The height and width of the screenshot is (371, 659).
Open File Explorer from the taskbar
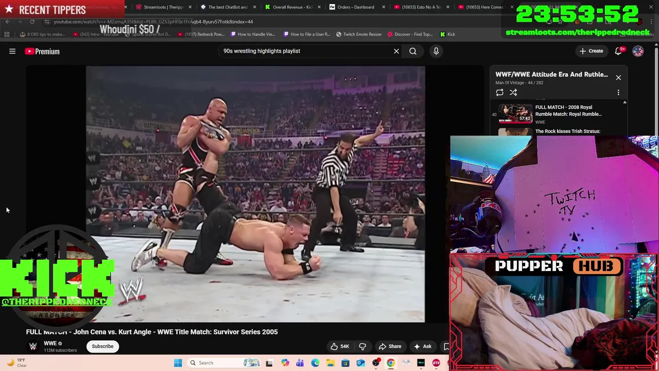(330, 363)
